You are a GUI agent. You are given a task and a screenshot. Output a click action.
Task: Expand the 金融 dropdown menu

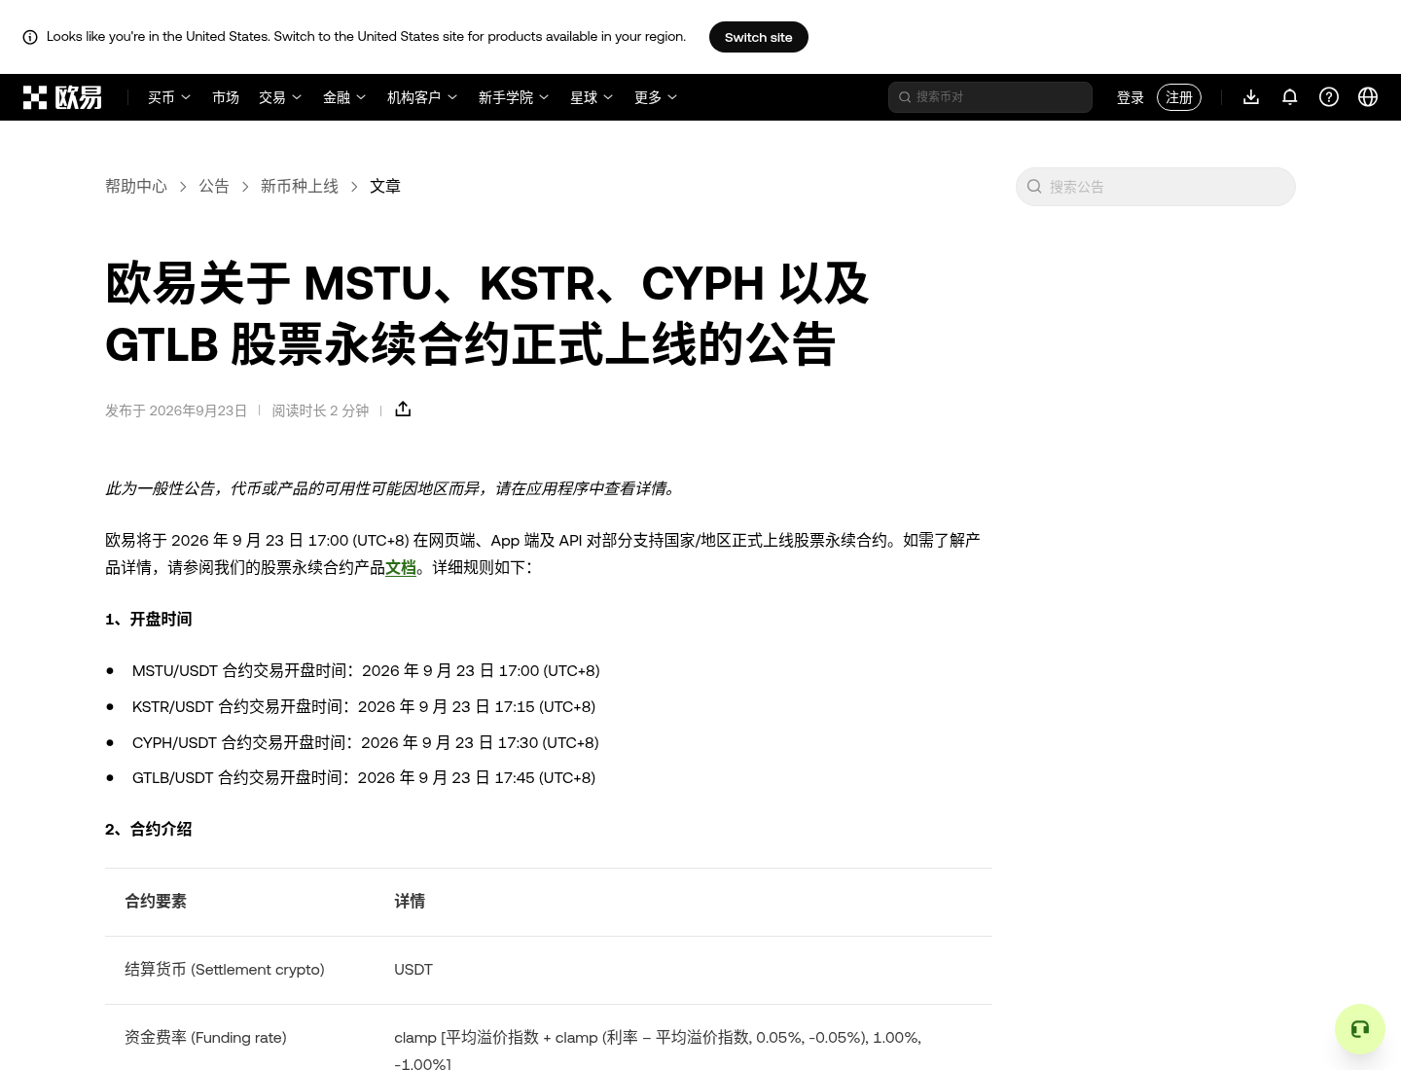pyautogui.click(x=344, y=97)
